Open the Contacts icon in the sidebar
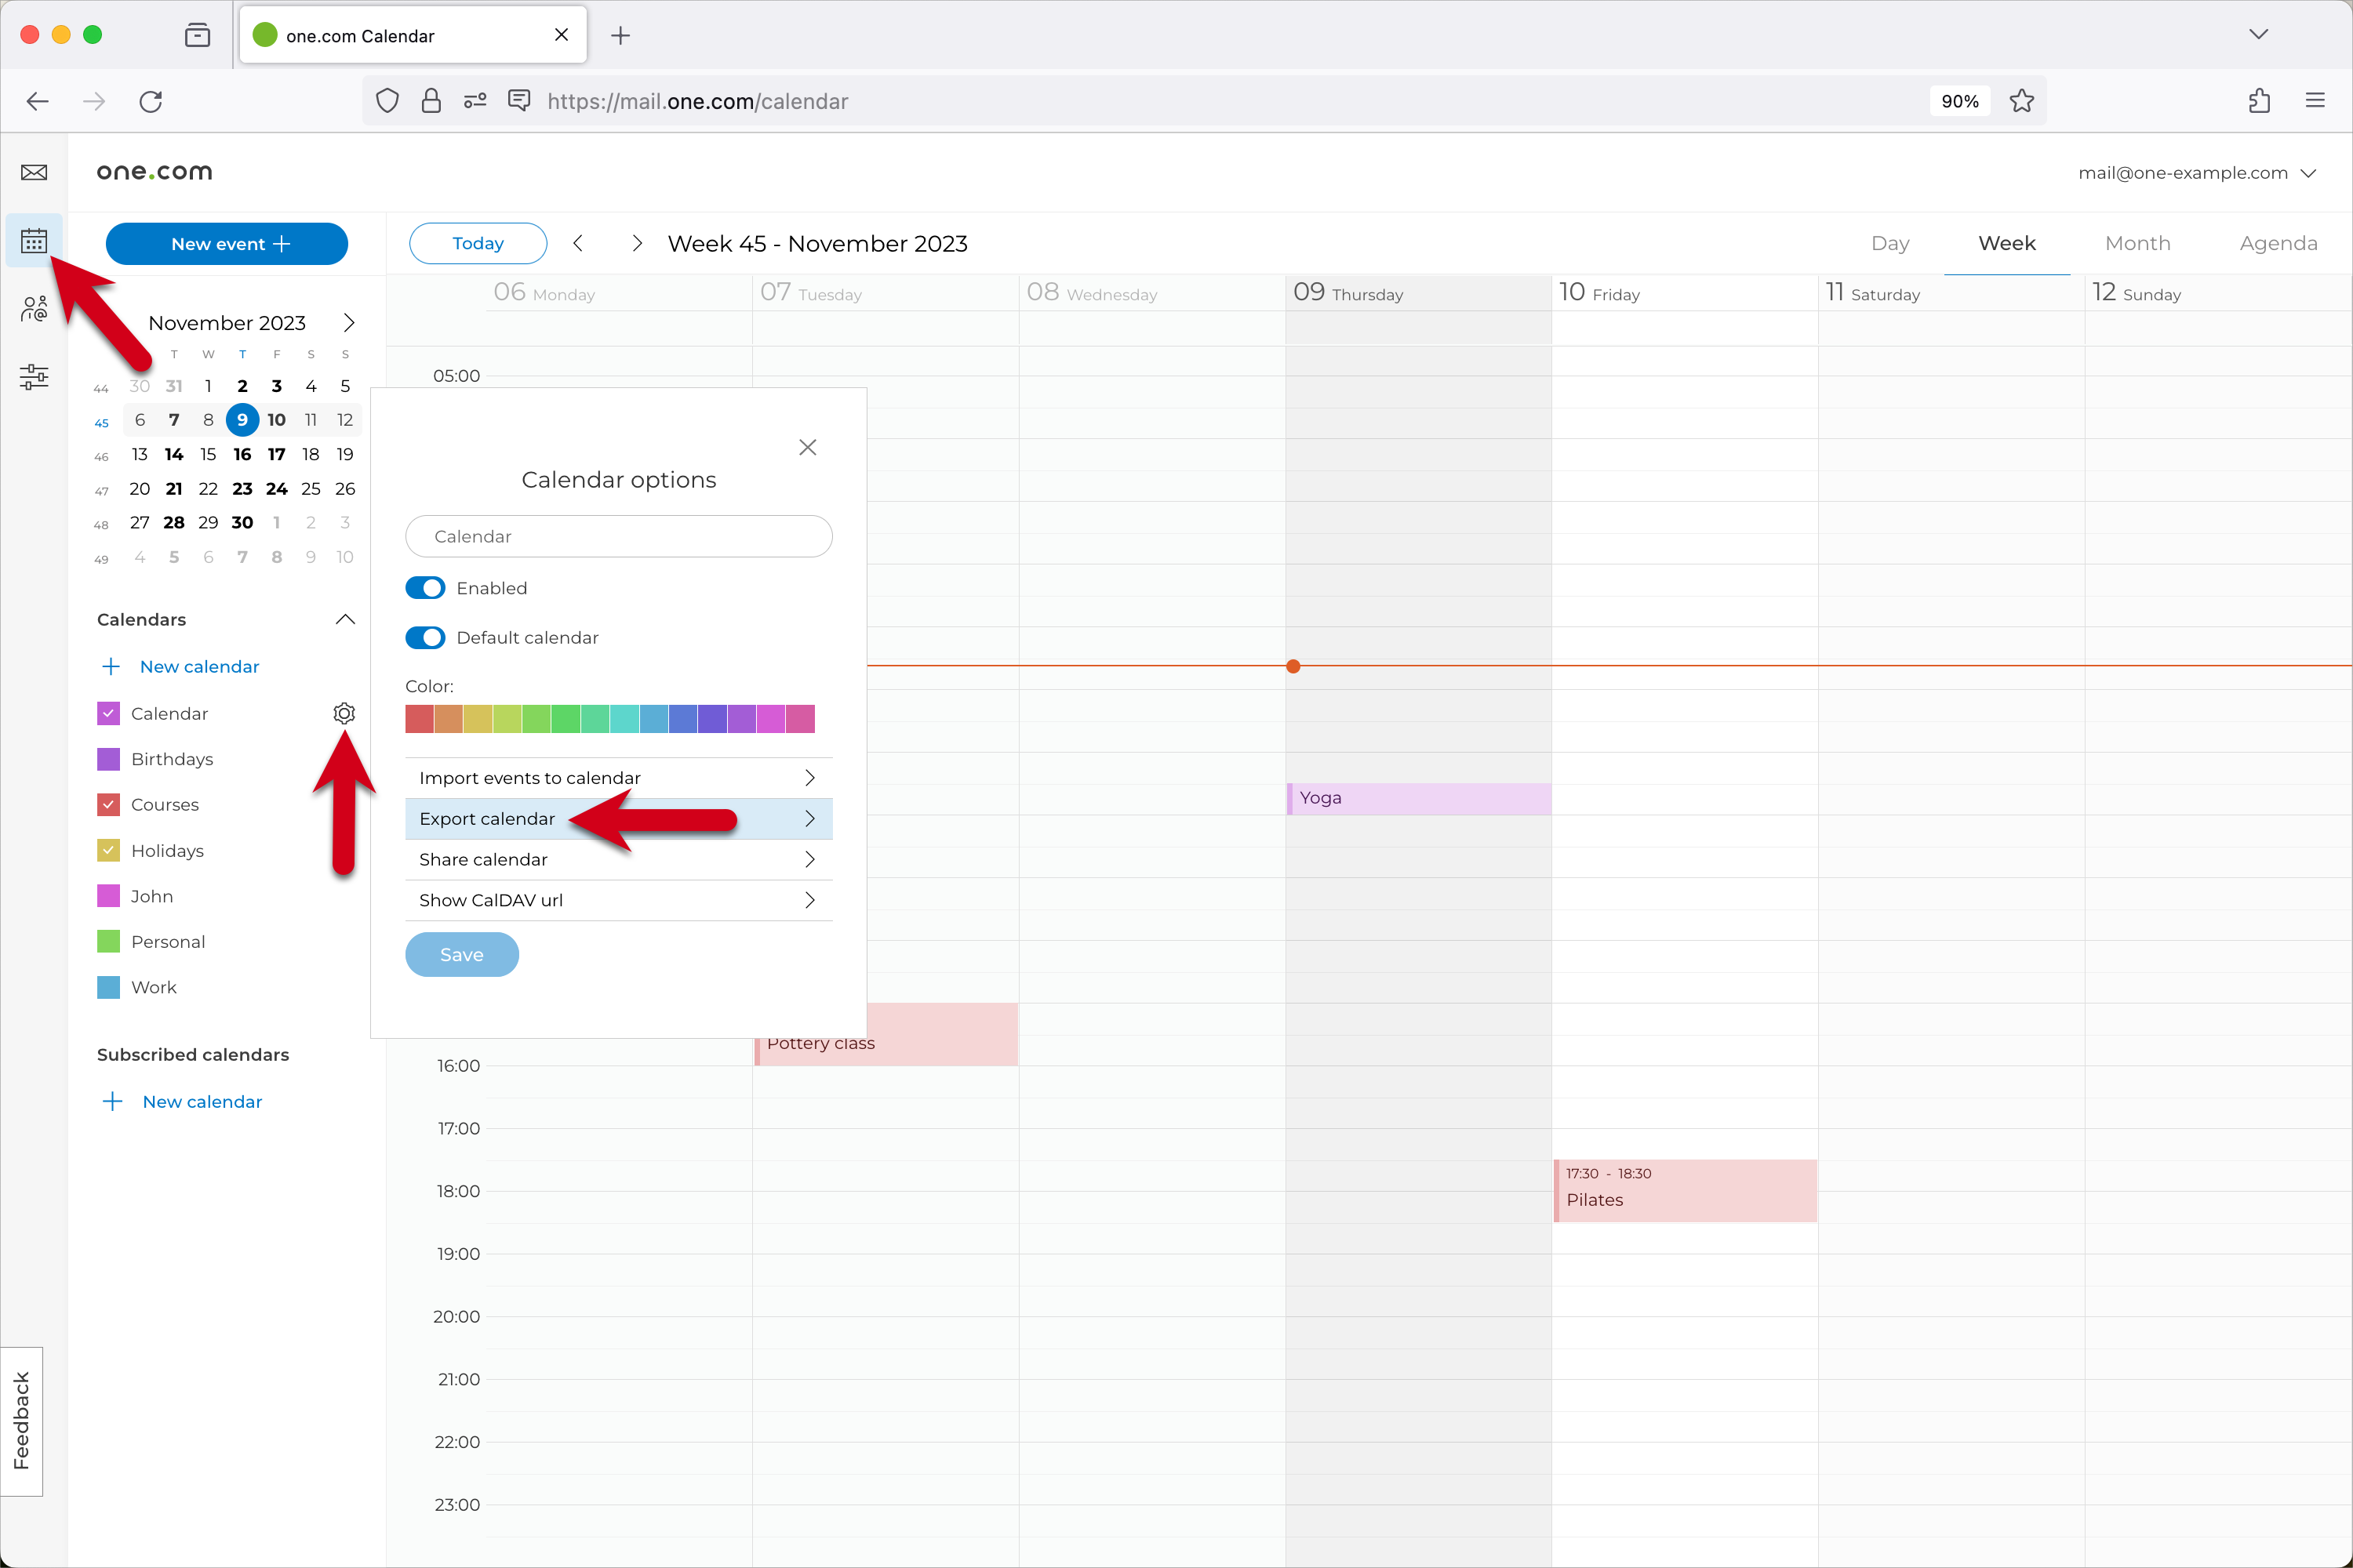2353x1568 pixels. coord(33,308)
